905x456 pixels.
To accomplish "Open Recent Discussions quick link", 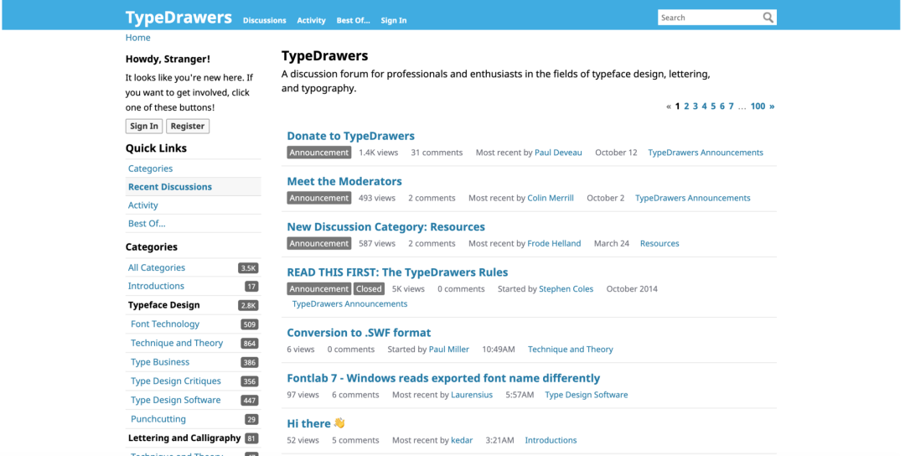I will click(170, 187).
